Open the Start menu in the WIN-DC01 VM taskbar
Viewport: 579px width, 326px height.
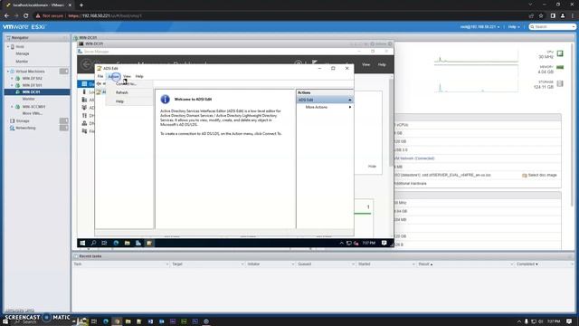click(82, 243)
